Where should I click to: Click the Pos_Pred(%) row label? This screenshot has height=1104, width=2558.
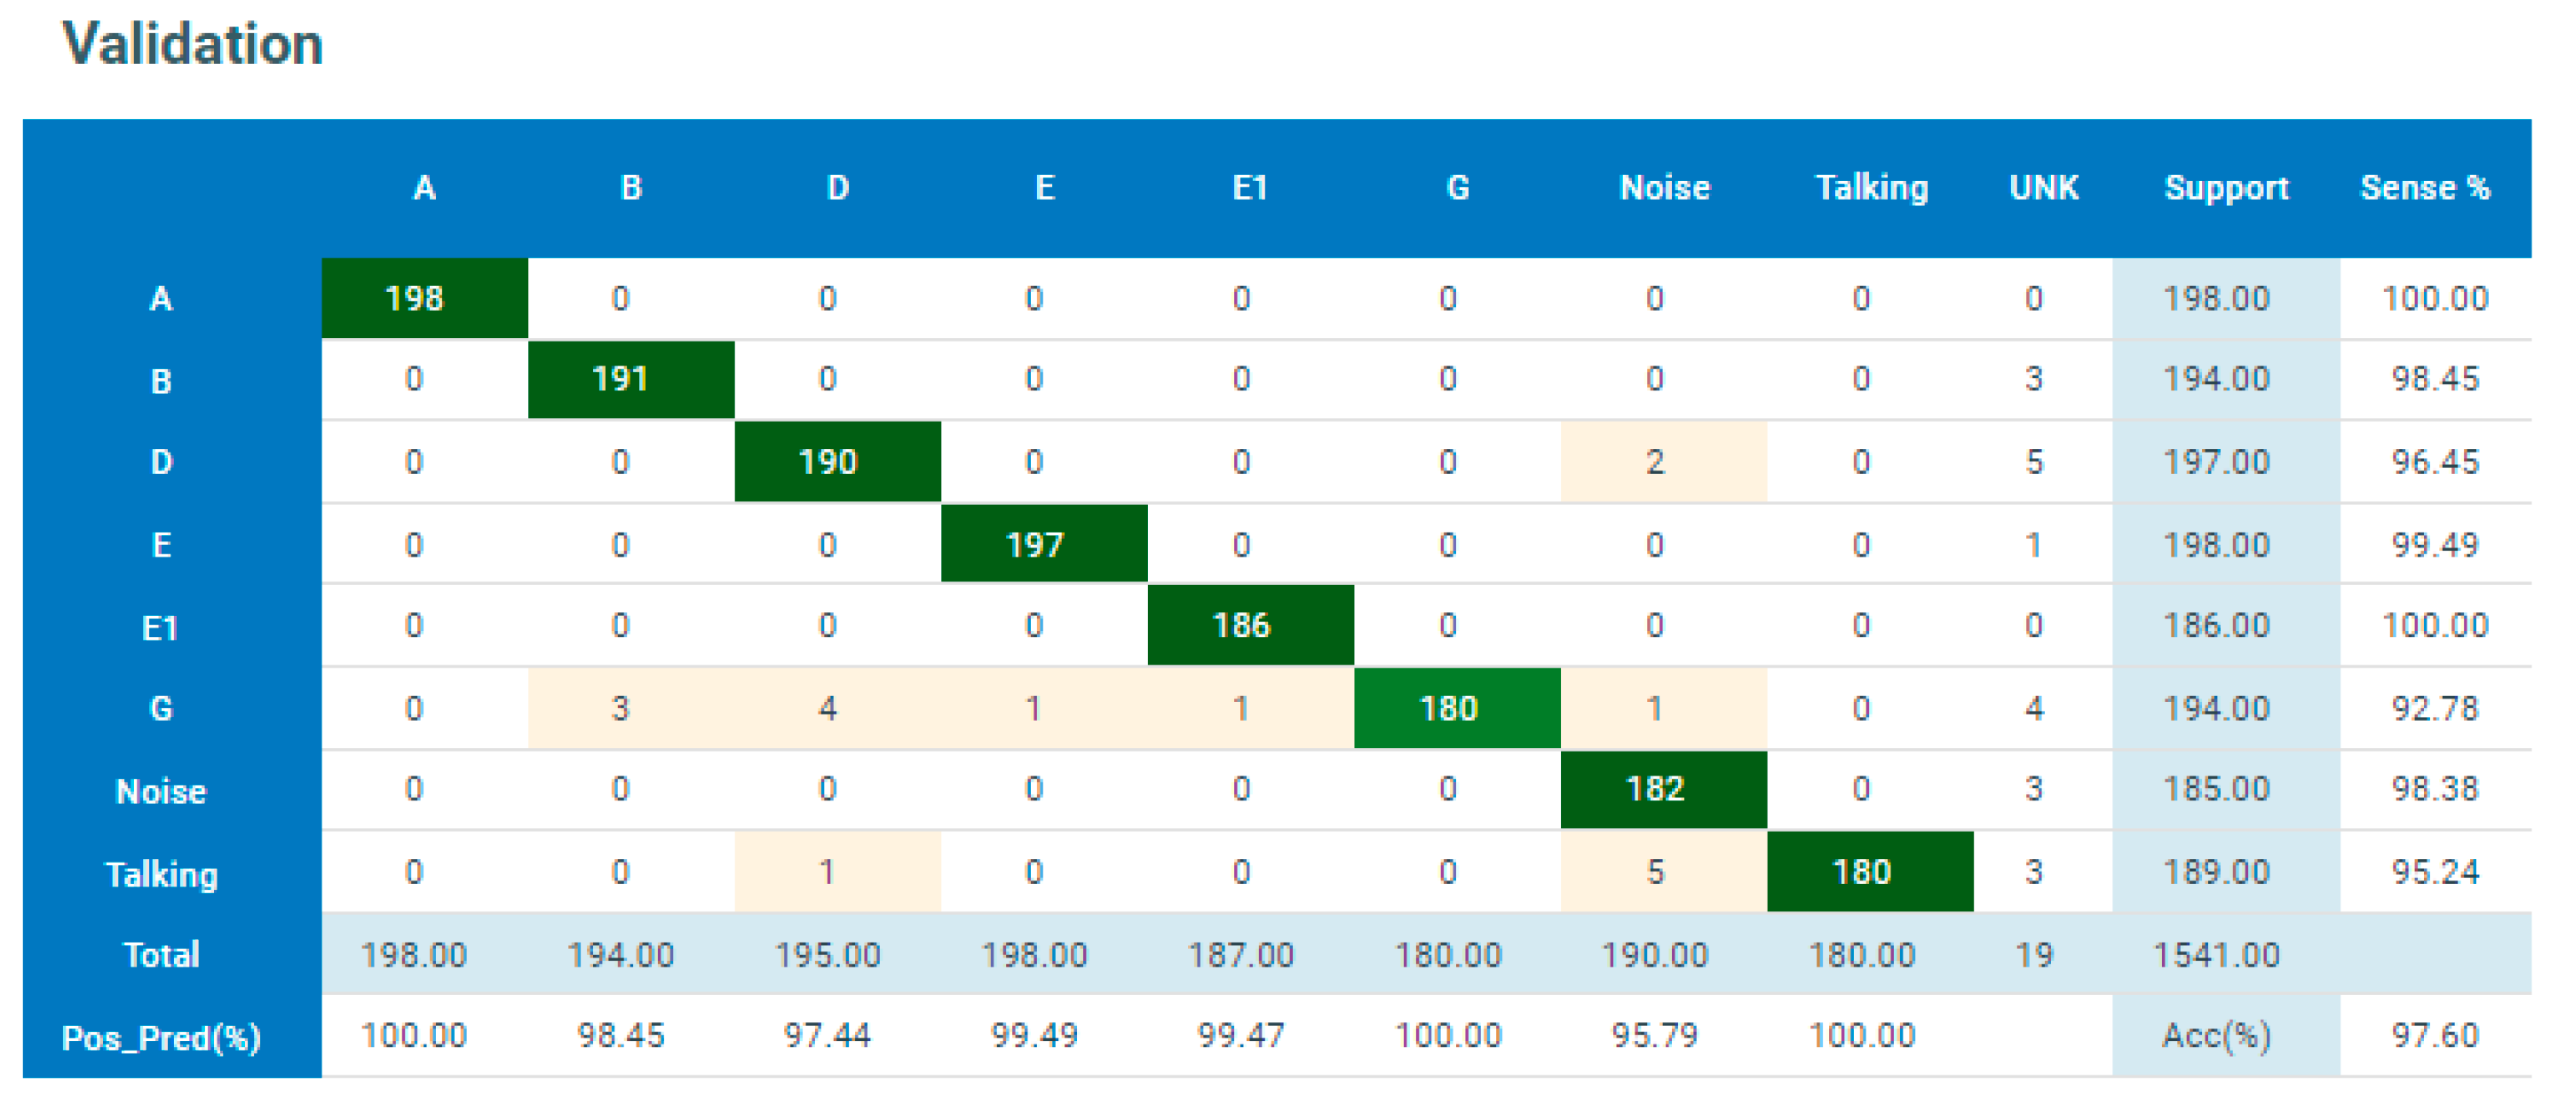161,1037
